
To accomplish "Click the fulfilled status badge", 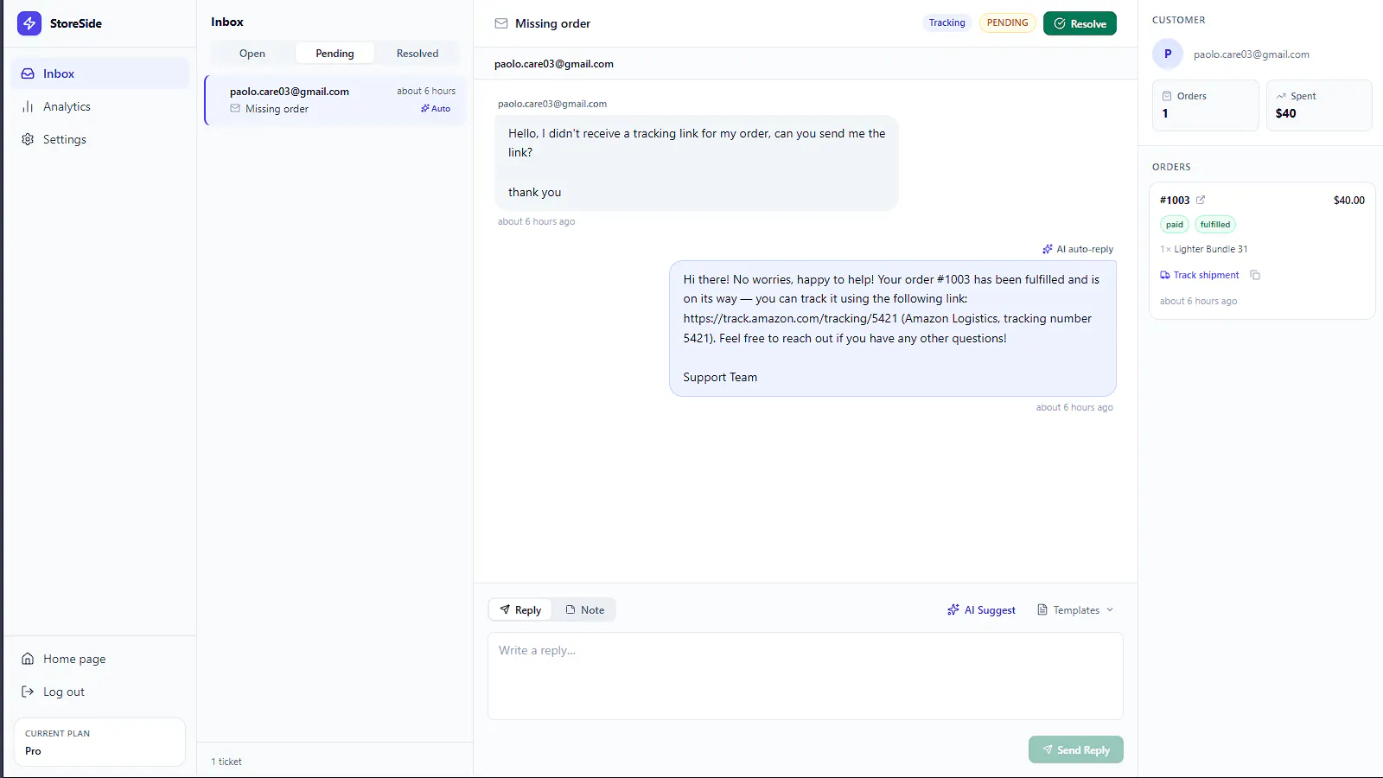I will point(1214,225).
